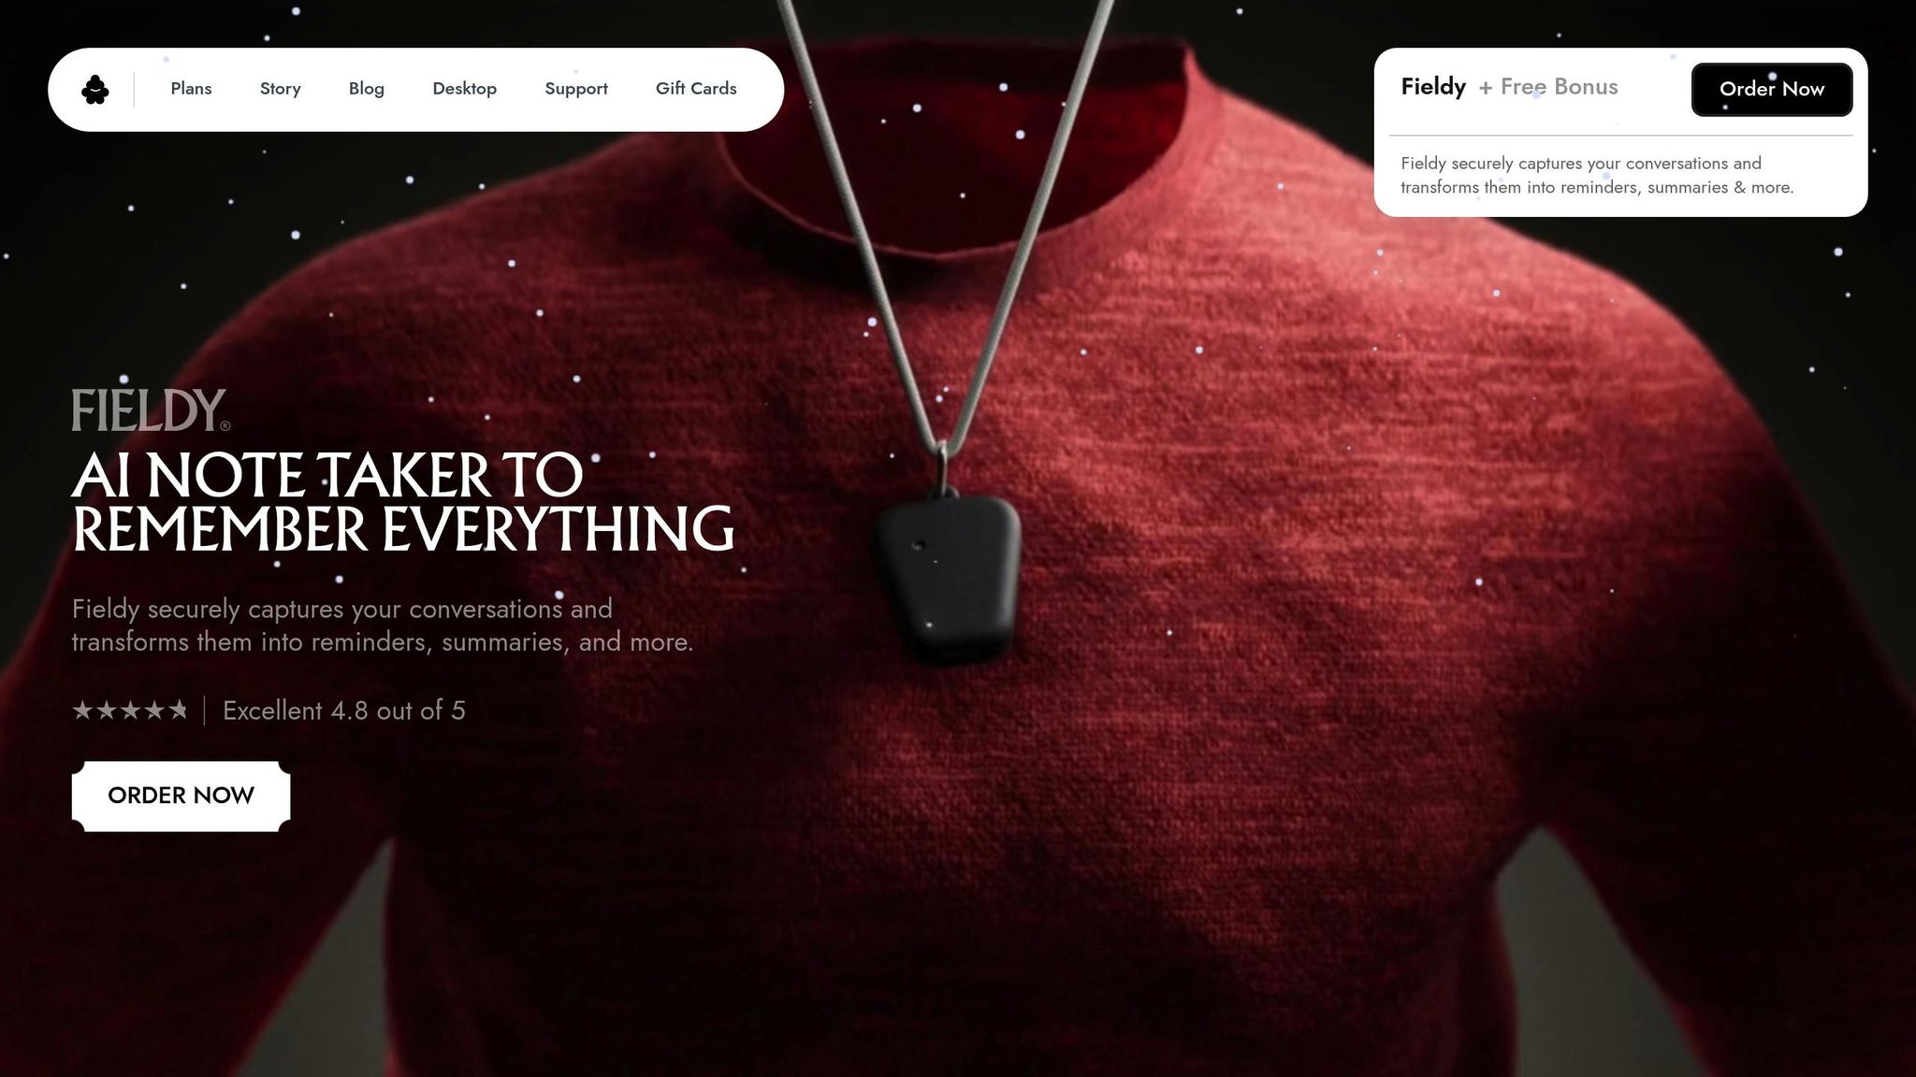
Task: Click the hero description paragraph
Action: point(382,625)
